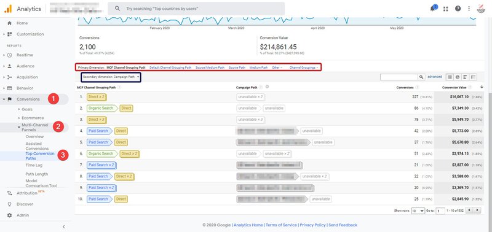Click the Customization dashboard icon

click(x=9, y=34)
